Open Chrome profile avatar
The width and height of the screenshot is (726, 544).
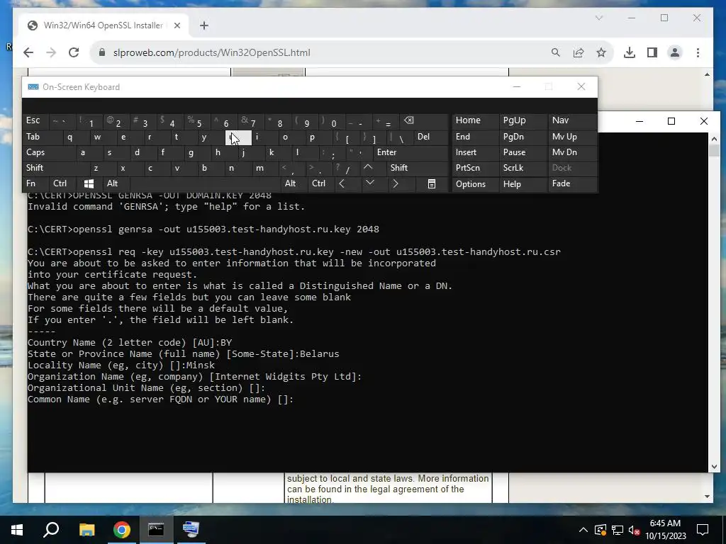click(x=675, y=52)
